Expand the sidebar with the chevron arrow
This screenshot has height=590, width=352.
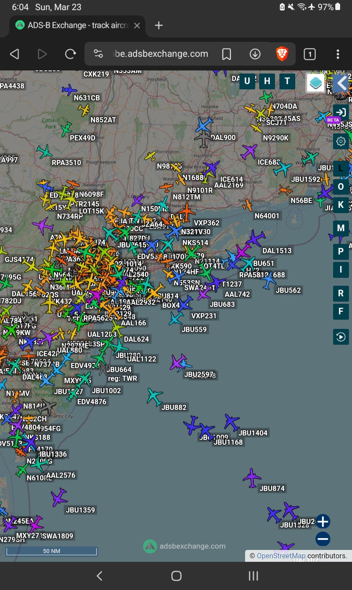(x=341, y=83)
